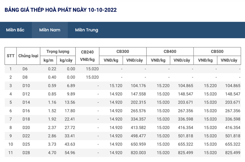Screen dimensions: 245x162
Task: Click the 334.357 value in D18 row
Action: [138, 119]
